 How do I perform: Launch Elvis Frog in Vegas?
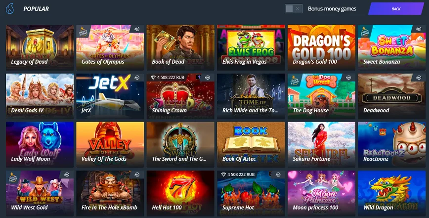(x=251, y=47)
